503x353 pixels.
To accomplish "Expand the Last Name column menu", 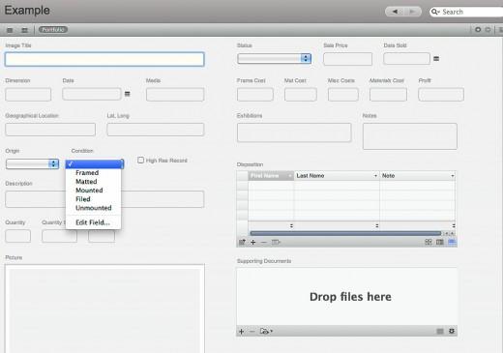I will pos(375,176).
